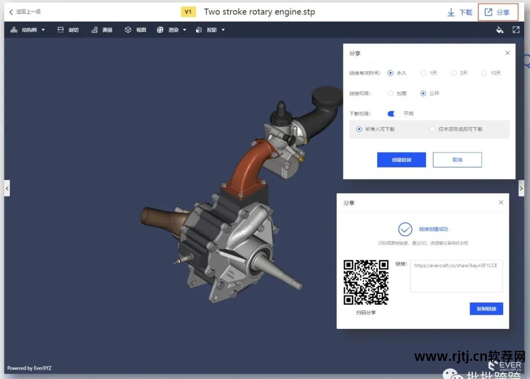The width and height of the screenshot is (530, 379).
Task: Select the 1天 link validity option
Action: 423,73
